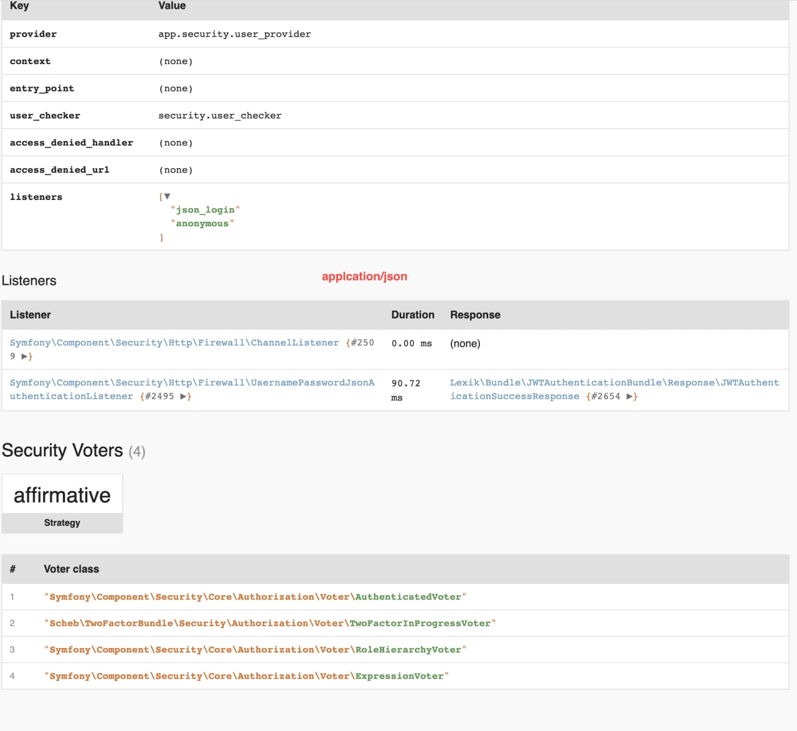Click the access_denied_url key cell
This screenshot has width=797, height=731.
tap(59, 170)
